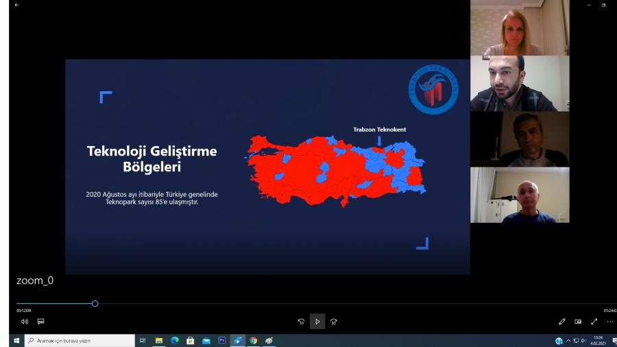
Task: Open Task View from the taskbar
Action: [143, 341]
